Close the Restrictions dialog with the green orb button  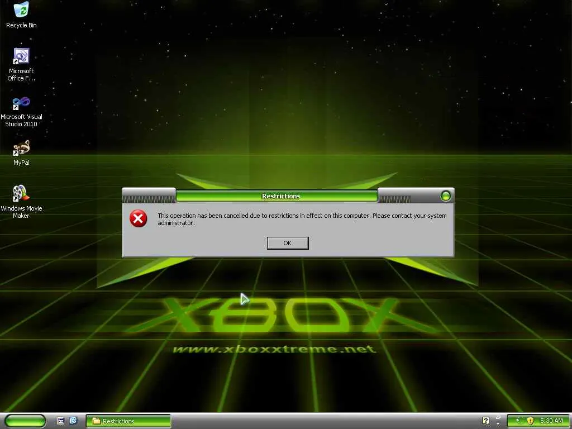pyautogui.click(x=445, y=196)
